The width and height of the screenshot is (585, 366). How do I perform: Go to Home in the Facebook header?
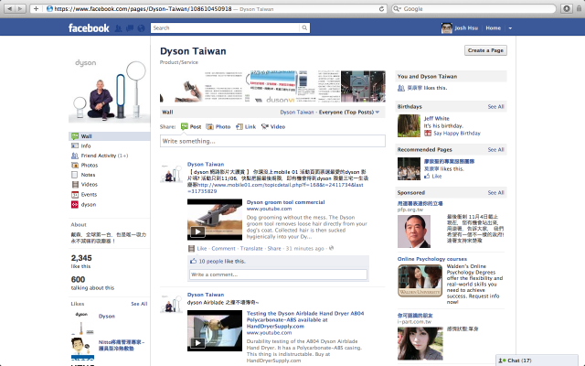[493, 28]
